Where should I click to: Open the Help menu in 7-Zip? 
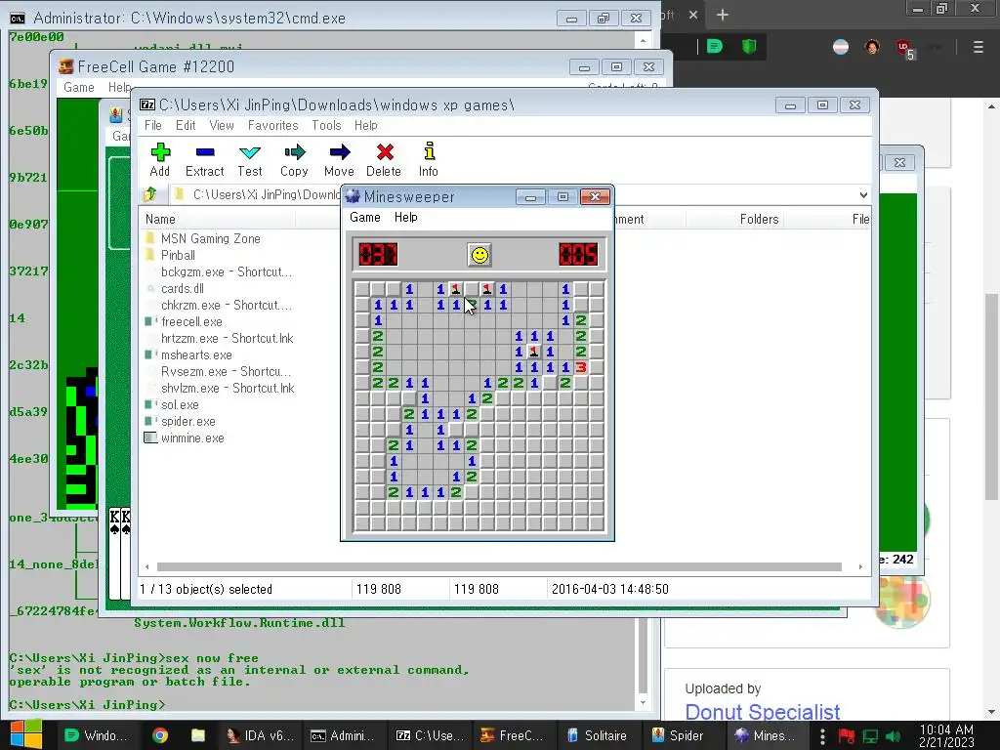click(366, 126)
